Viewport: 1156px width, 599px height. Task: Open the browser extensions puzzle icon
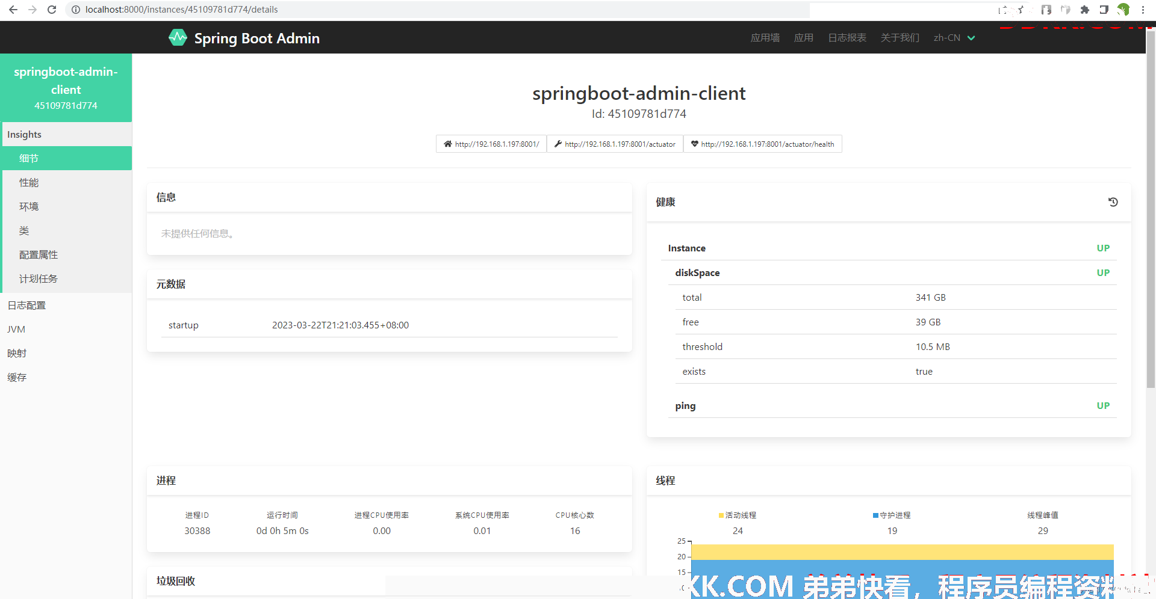[x=1085, y=10]
